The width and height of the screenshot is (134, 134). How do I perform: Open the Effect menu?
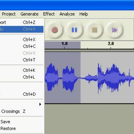(x=49, y=14)
